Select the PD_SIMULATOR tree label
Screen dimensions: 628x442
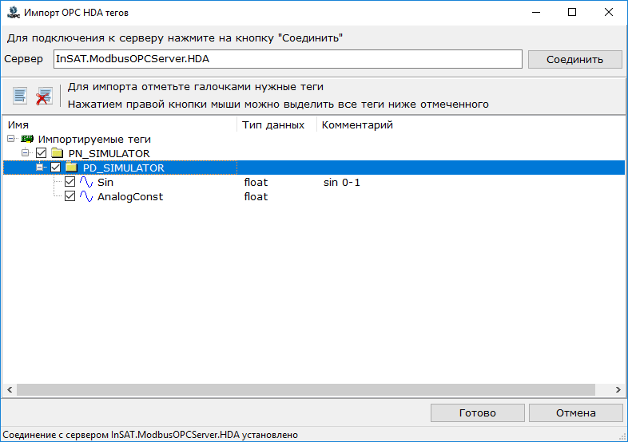point(123,168)
